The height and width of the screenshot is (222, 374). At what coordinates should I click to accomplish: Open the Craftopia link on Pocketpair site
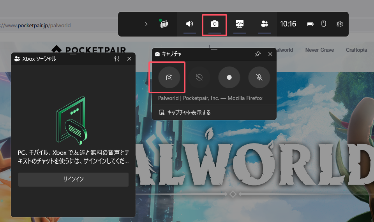(x=356, y=50)
